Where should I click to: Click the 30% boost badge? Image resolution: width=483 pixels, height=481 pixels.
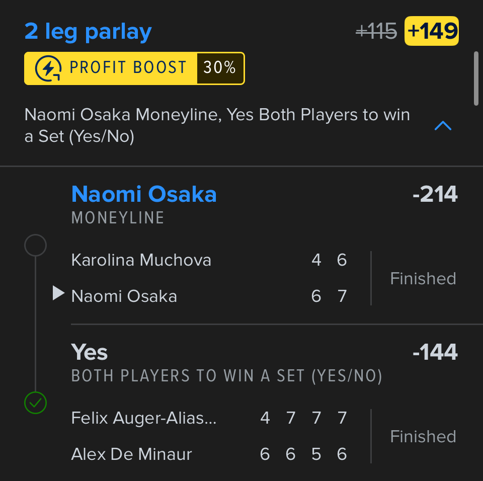[x=220, y=68]
